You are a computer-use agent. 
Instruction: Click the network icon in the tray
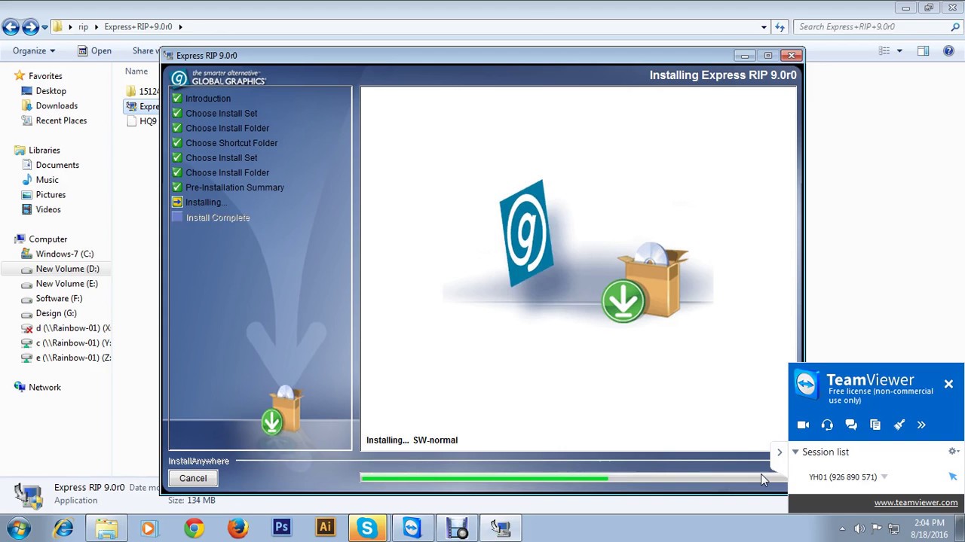coord(893,529)
